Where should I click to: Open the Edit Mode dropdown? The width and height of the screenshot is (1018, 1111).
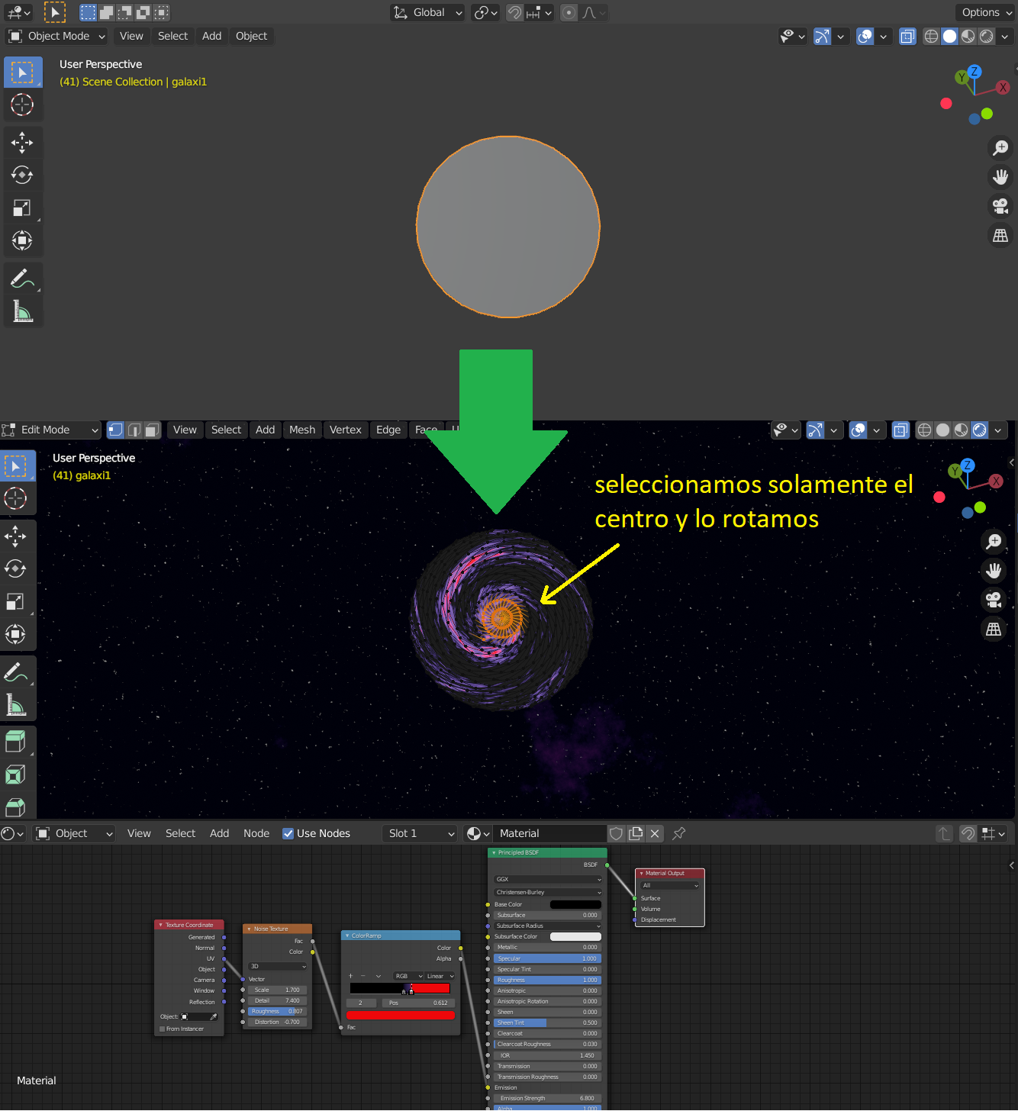[x=50, y=430]
